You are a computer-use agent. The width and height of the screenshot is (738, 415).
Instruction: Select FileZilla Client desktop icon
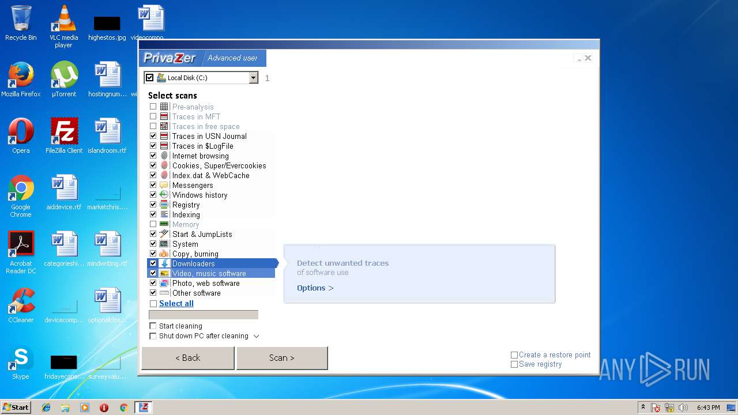point(64,136)
